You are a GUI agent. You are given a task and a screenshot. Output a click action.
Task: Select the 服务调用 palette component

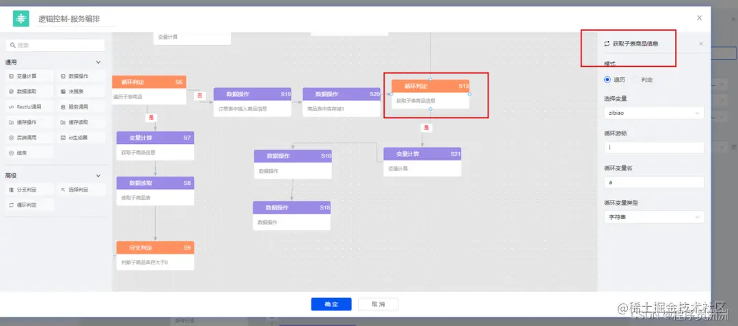tap(82, 107)
